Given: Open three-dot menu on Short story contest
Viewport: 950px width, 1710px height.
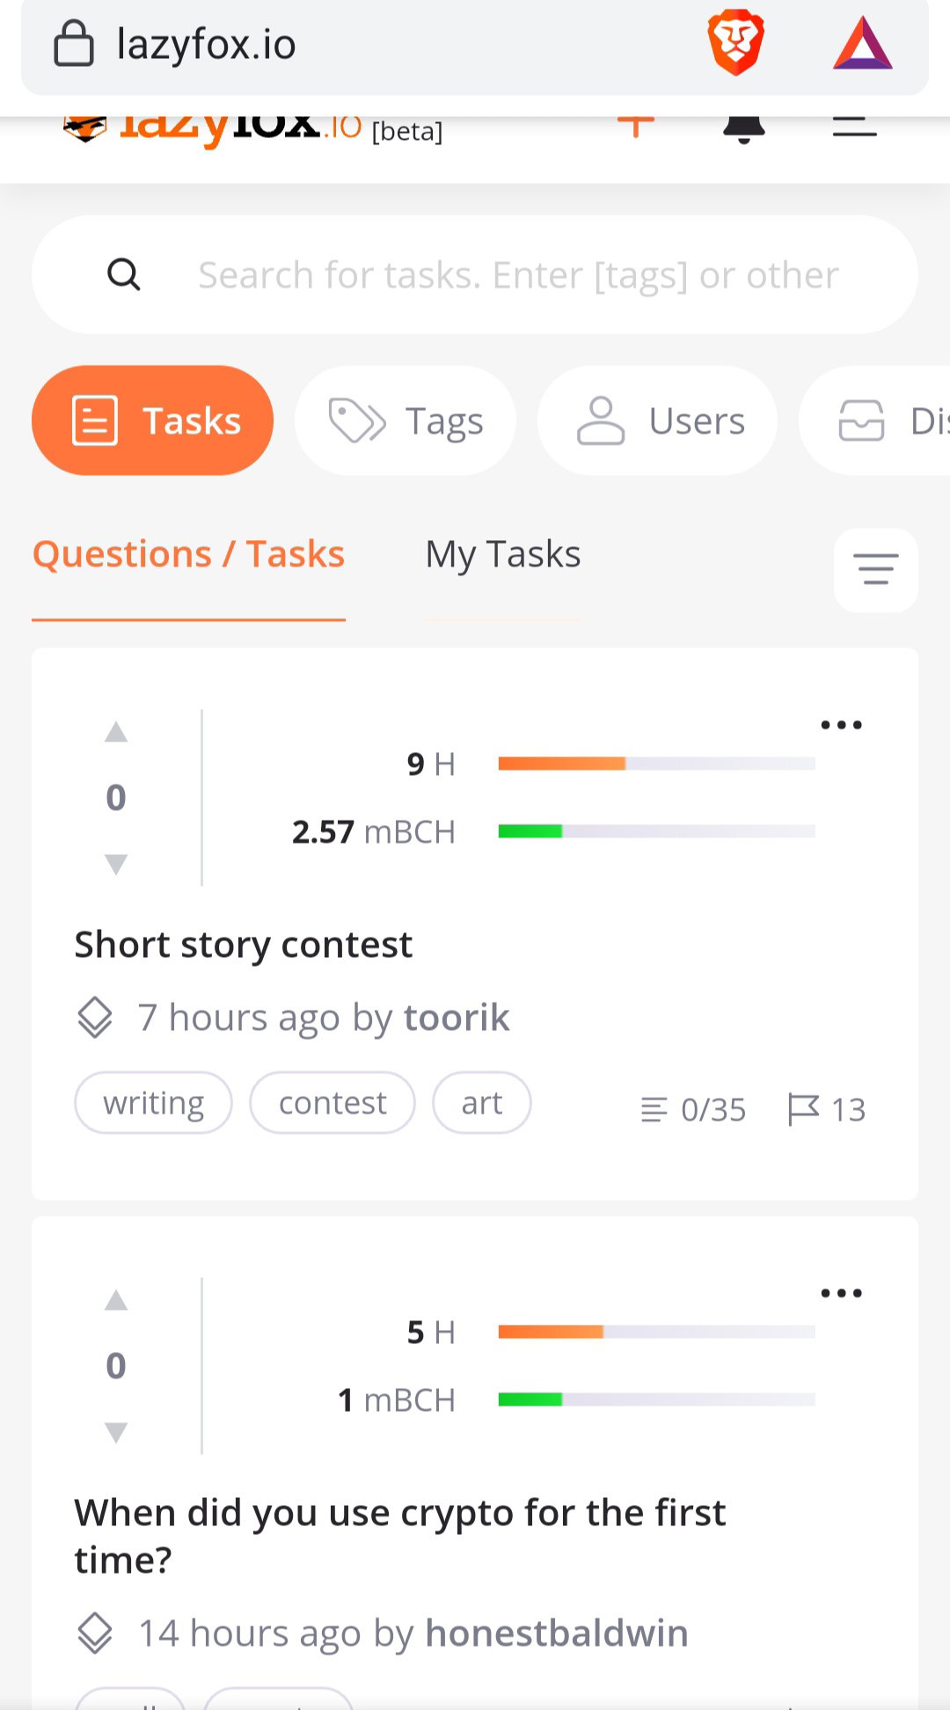Looking at the screenshot, I should click(841, 725).
